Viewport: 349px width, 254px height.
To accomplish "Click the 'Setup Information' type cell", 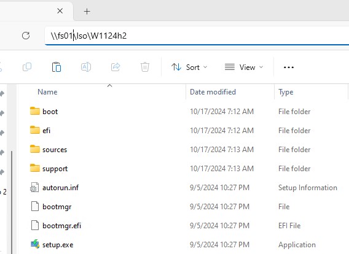I will pyautogui.click(x=308, y=188).
